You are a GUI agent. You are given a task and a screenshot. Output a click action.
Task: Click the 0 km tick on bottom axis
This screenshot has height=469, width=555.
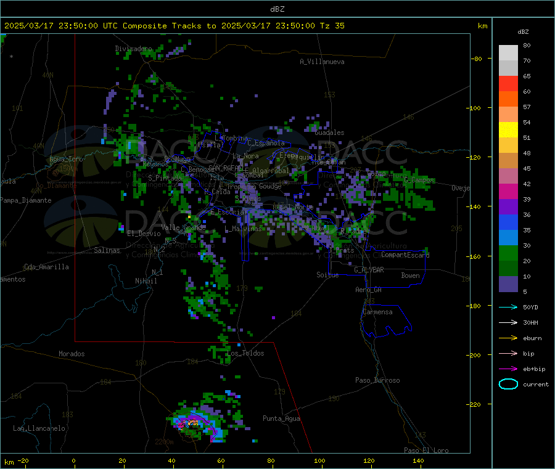[73, 461]
